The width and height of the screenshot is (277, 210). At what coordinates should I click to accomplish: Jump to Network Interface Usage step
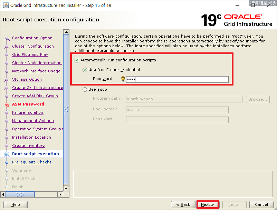36,71
